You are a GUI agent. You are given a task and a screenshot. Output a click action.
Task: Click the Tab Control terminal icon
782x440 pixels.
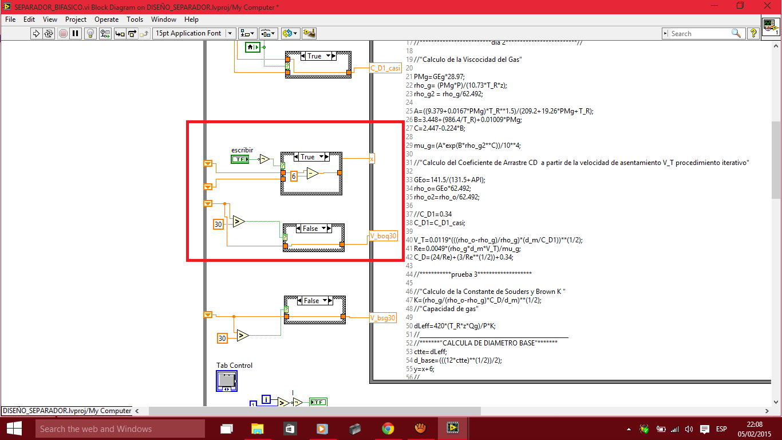pyautogui.click(x=227, y=381)
